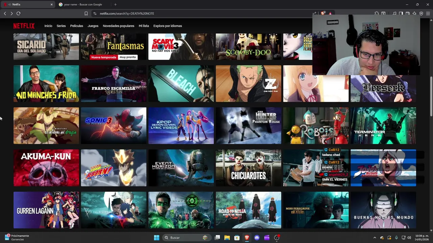Open No Manches Frida thumbnail
The height and width of the screenshot is (243, 433).
pos(46,84)
